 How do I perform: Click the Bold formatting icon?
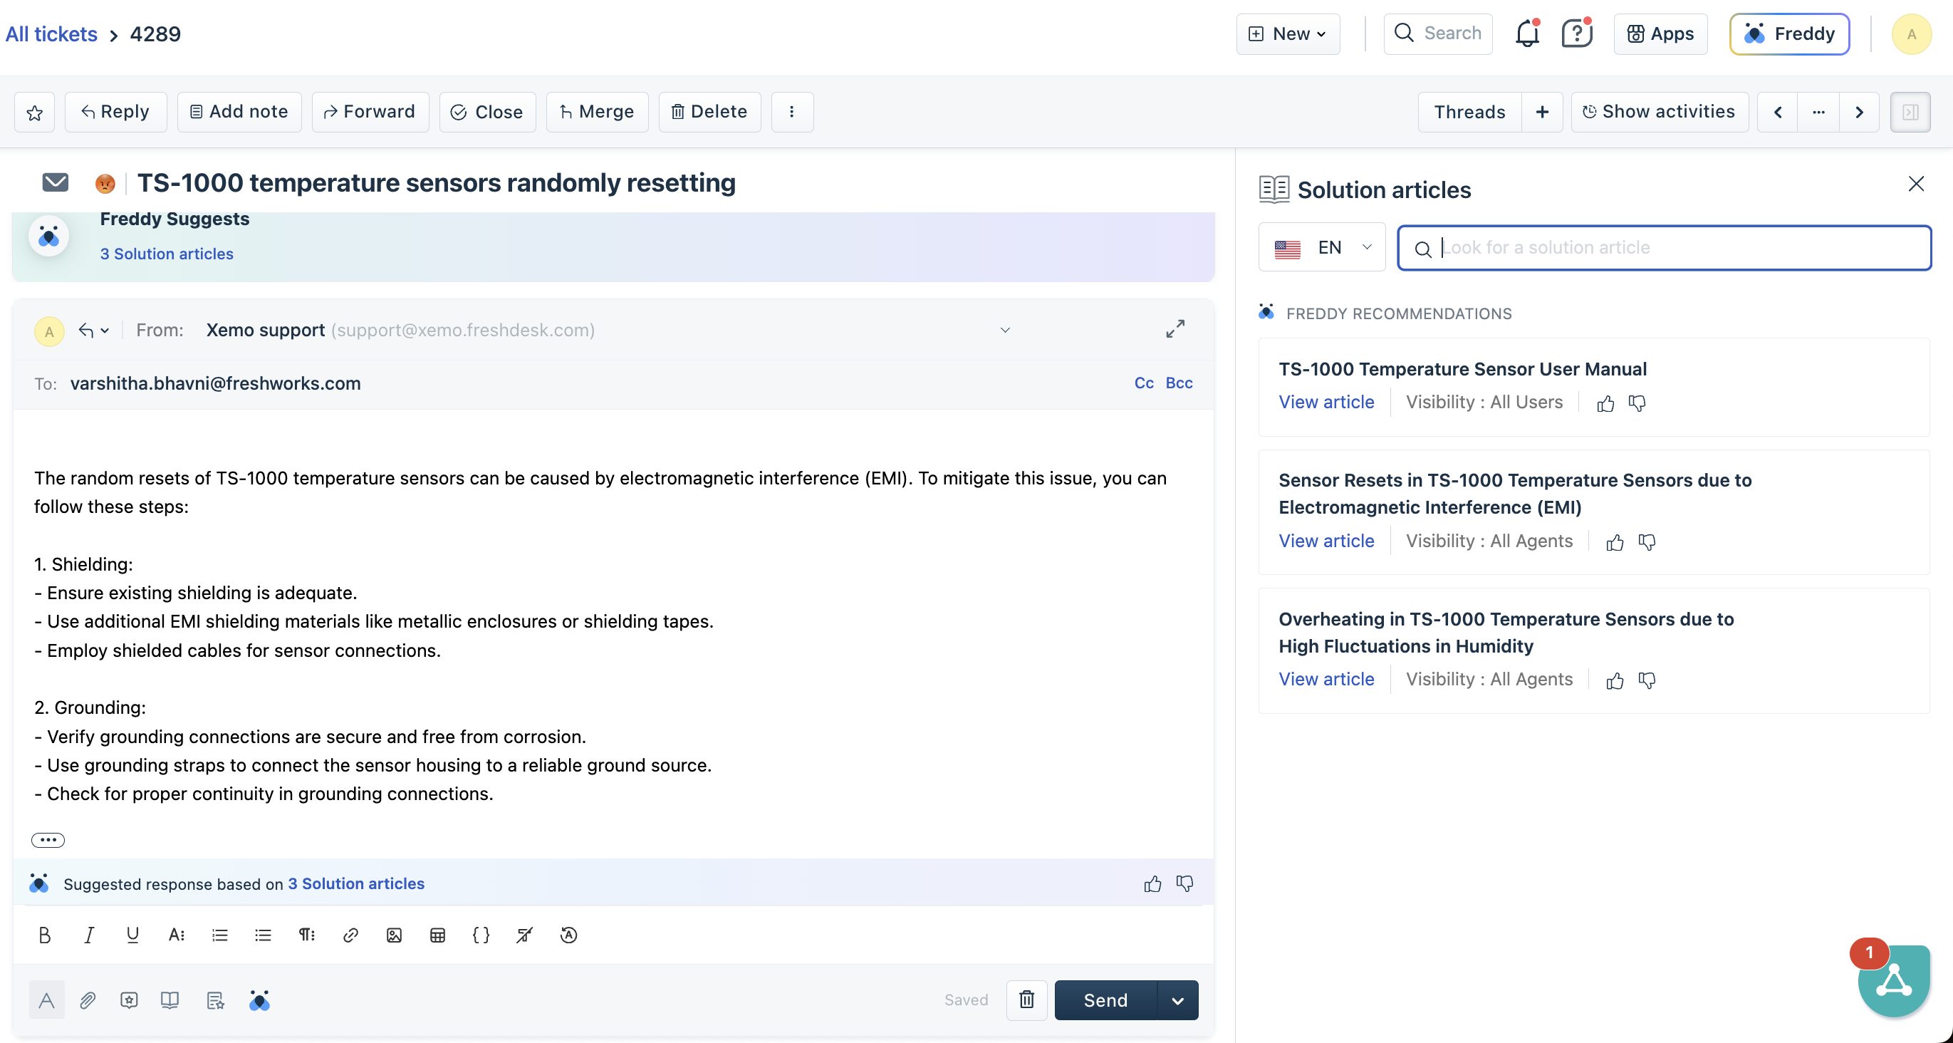point(44,935)
